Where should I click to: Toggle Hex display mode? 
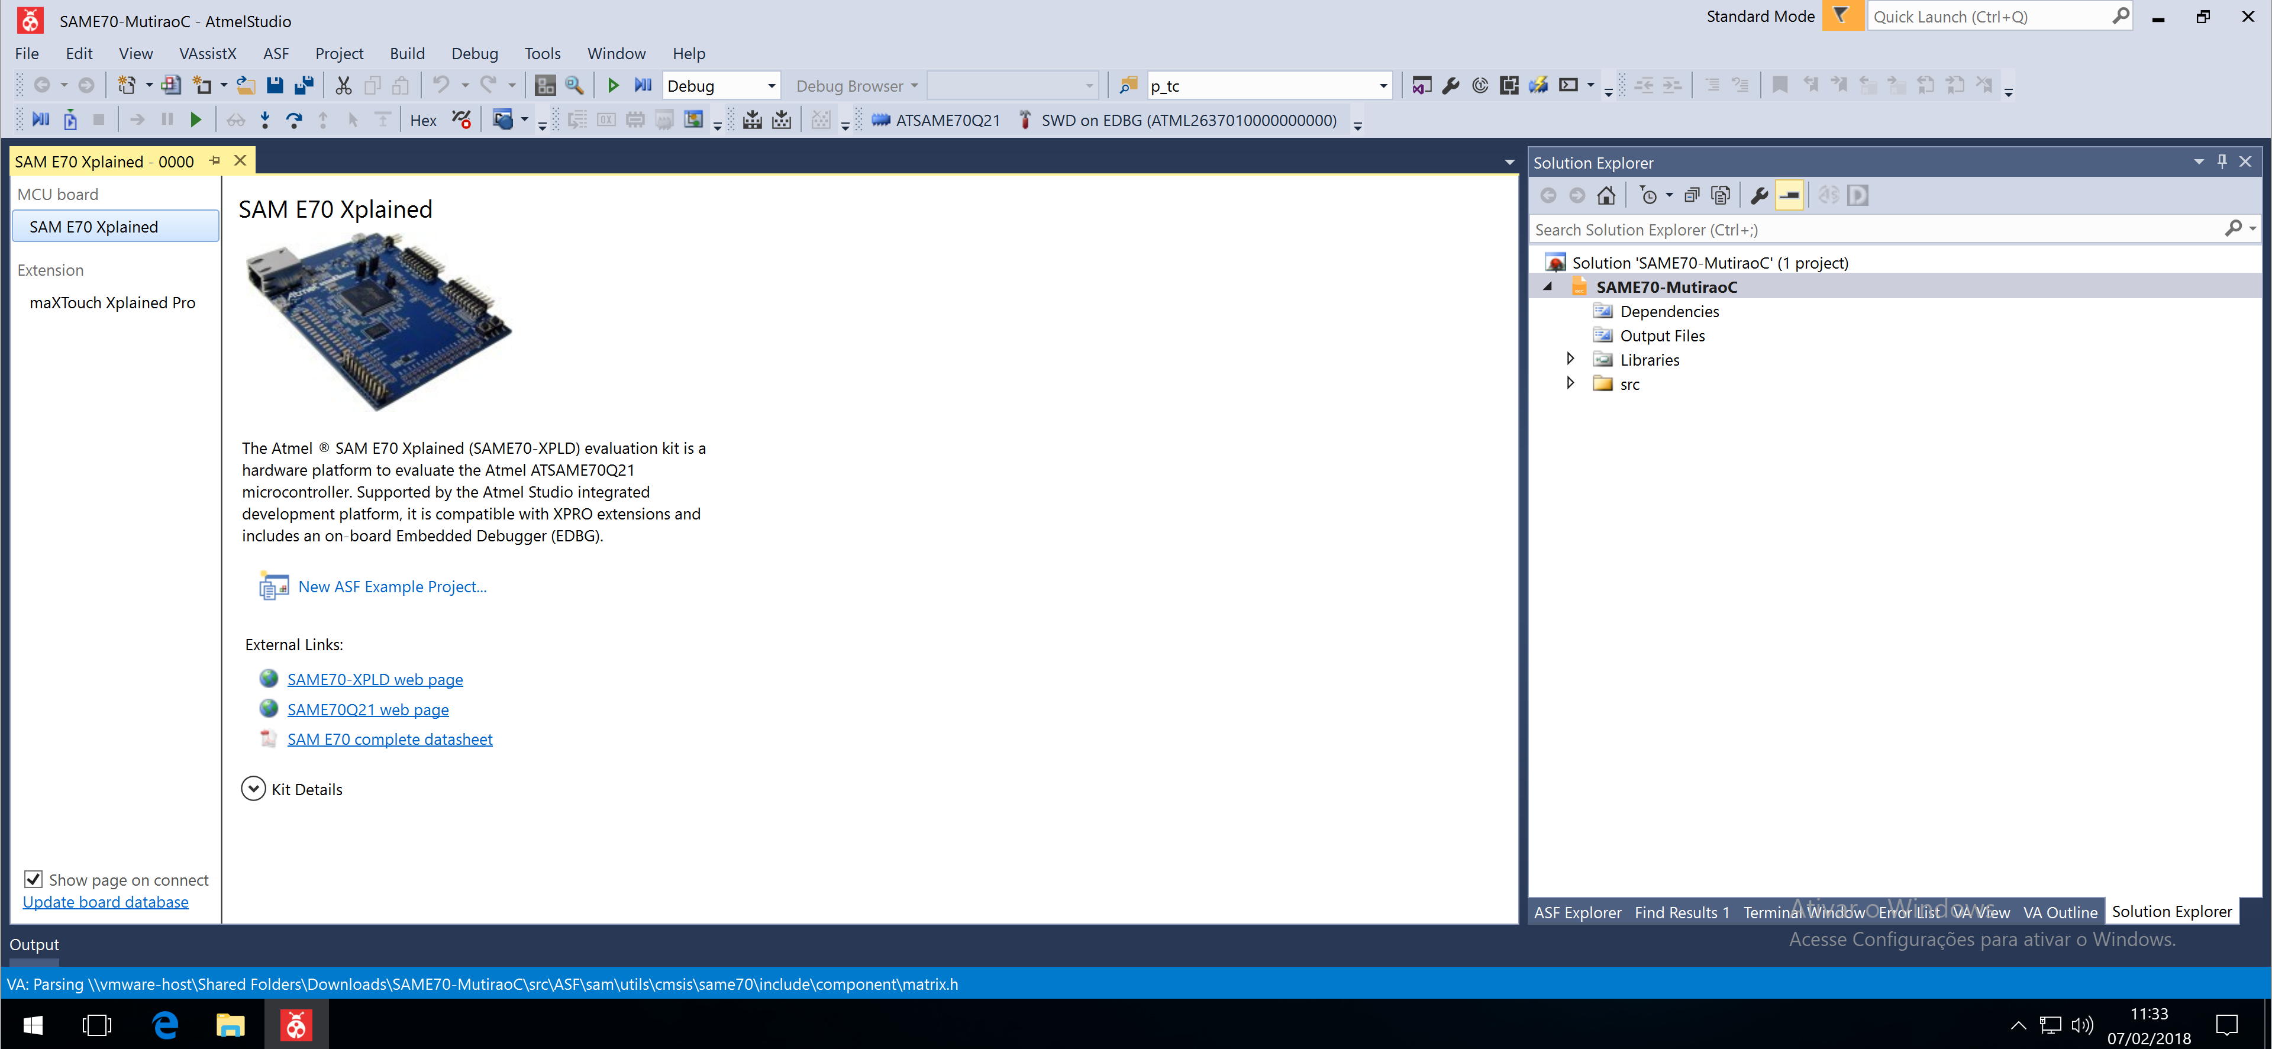422,121
